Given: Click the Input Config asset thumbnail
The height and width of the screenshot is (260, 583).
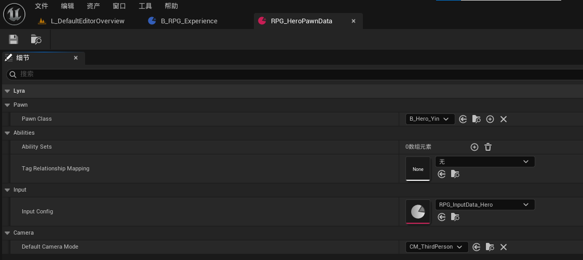Looking at the screenshot, I should tap(418, 212).
